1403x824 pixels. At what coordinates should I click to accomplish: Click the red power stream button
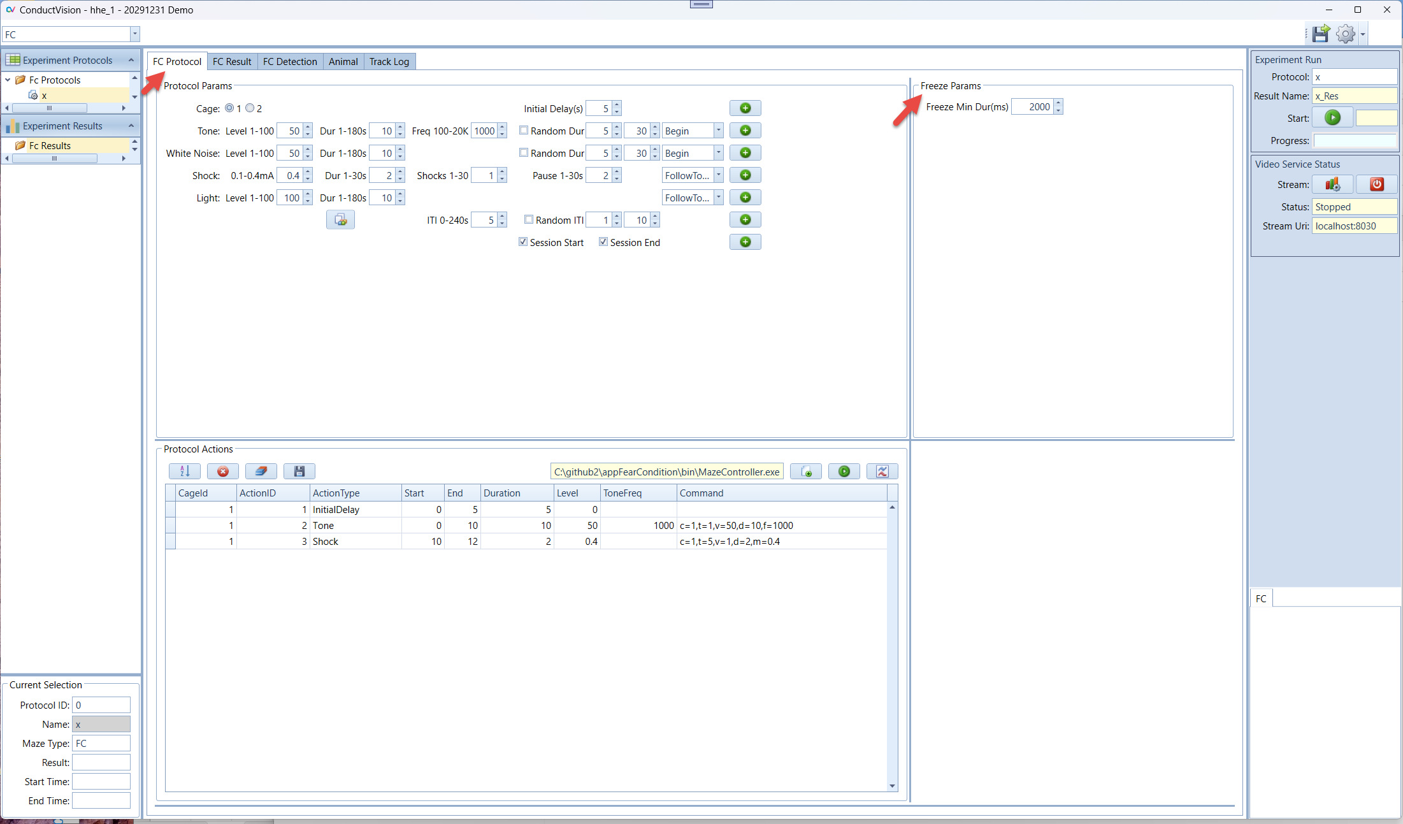click(1376, 184)
